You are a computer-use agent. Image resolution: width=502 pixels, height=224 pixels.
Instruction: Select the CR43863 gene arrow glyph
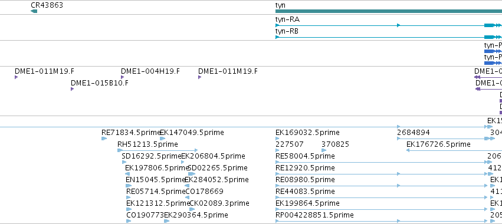click(34, 12)
